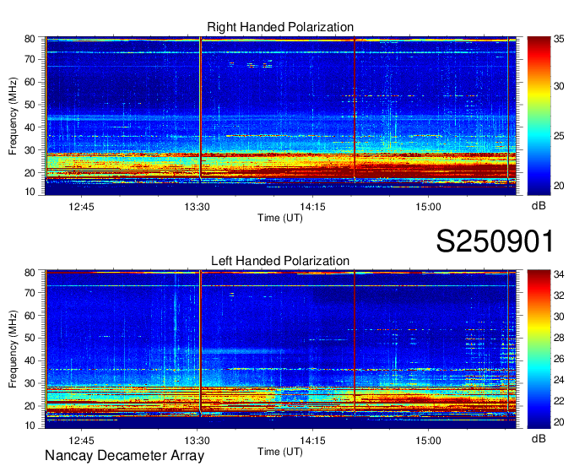The height and width of the screenshot is (466, 574).
Task: Click the dB unit under the upper color bar
Action: pyautogui.click(x=539, y=206)
